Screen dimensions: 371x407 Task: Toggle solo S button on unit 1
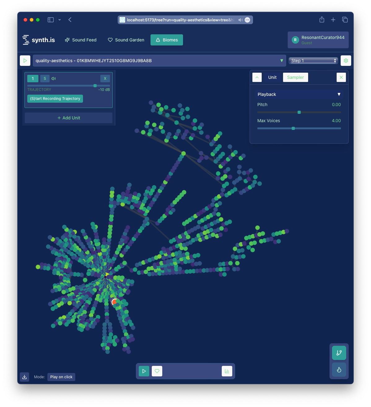45,79
